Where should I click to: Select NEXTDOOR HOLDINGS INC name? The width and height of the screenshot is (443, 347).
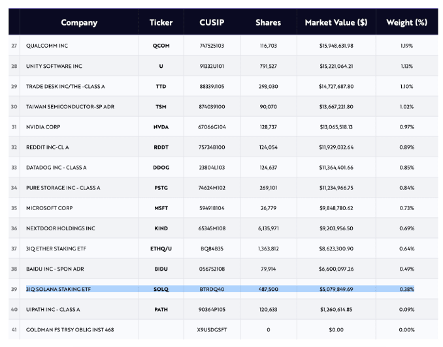click(x=61, y=228)
